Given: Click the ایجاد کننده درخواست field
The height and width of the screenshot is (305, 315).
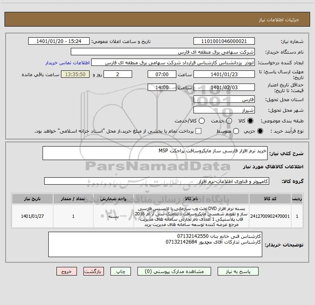Looking at the screenshot, I should pos(173,63).
